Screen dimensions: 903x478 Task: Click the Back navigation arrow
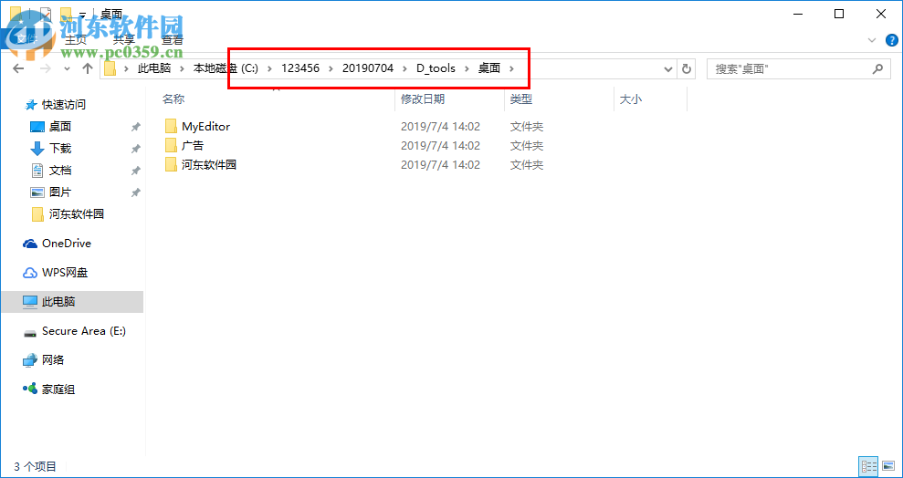[18, 68]
